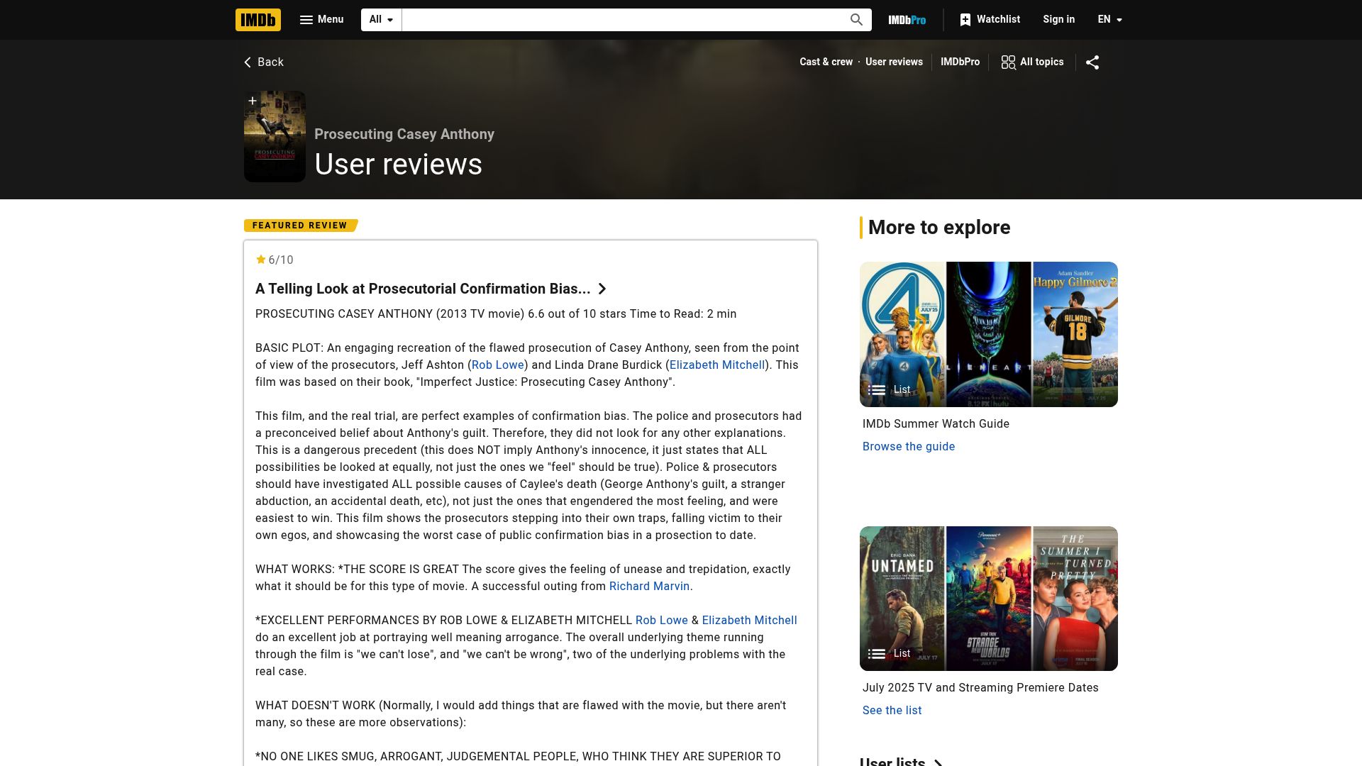Expand User lists section chevron
The height and width of the screenshot is (766, 1362).
(x=938, y=762)
